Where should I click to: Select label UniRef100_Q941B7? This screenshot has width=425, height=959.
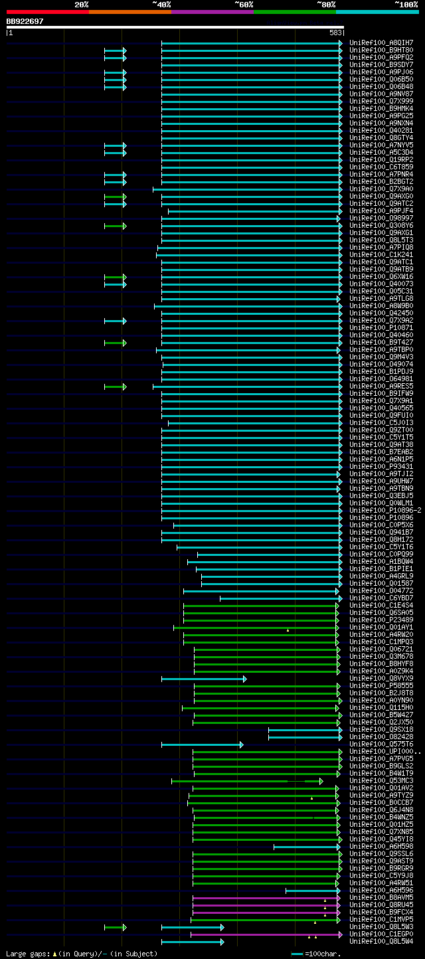[x=381, y=532]
